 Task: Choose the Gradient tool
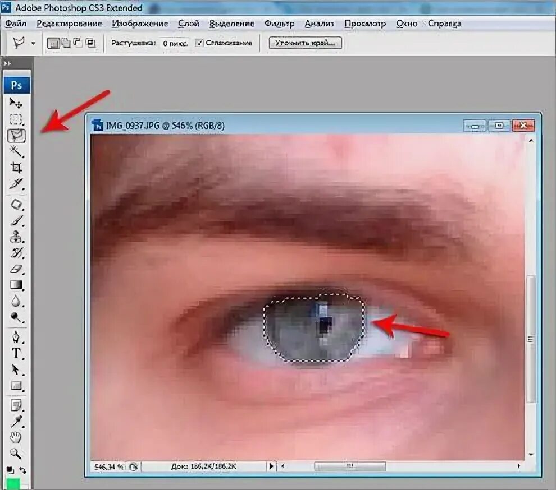tap(16, 285)
